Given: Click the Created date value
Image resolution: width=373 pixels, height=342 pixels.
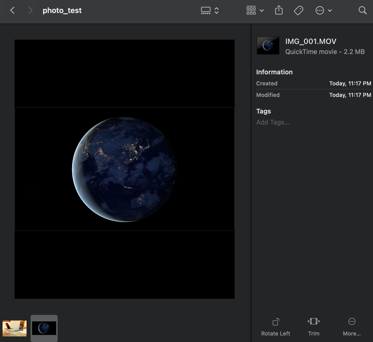Looking at the screenshot, I should [x=350, y=83].
